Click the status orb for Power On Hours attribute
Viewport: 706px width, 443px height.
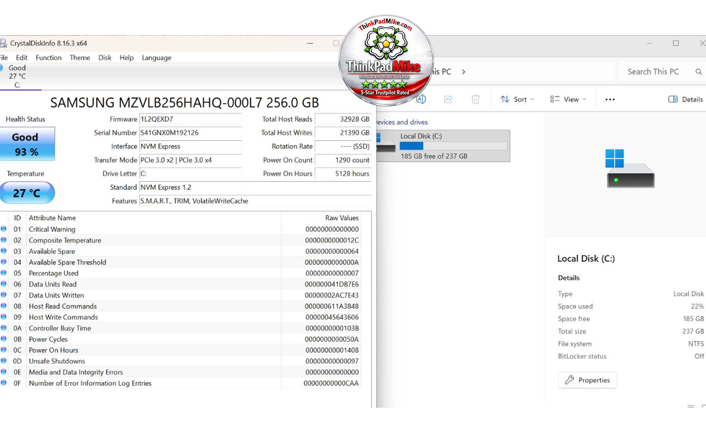[x=4, y=350]
